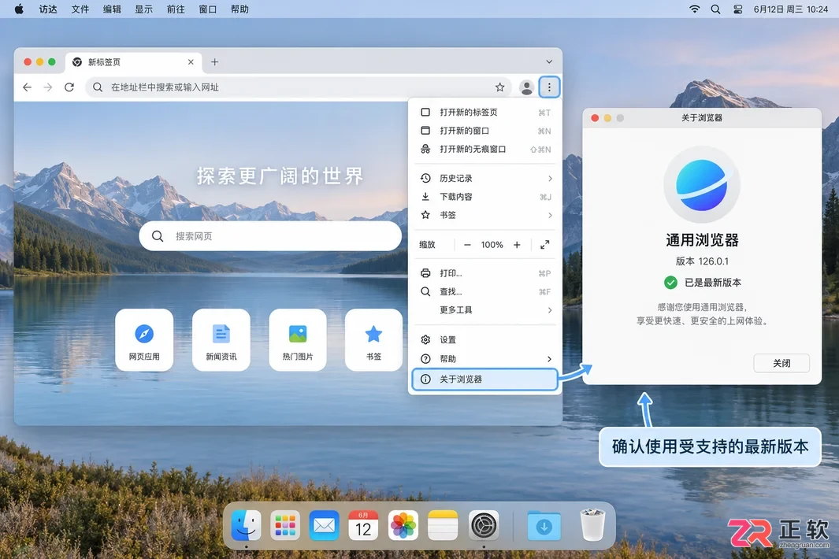Choose 查找... from the menu
The width and height of the screenshot is (839, 559).
click(484, 291)
